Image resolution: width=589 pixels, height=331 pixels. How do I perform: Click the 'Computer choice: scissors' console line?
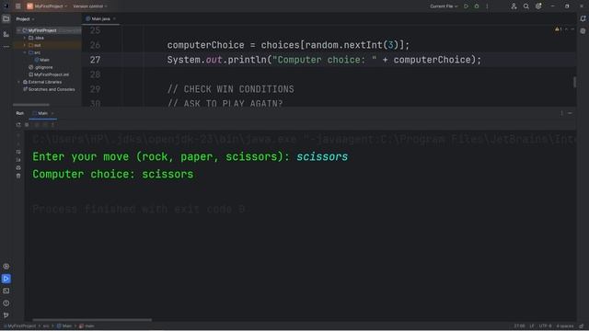[112, 174]
